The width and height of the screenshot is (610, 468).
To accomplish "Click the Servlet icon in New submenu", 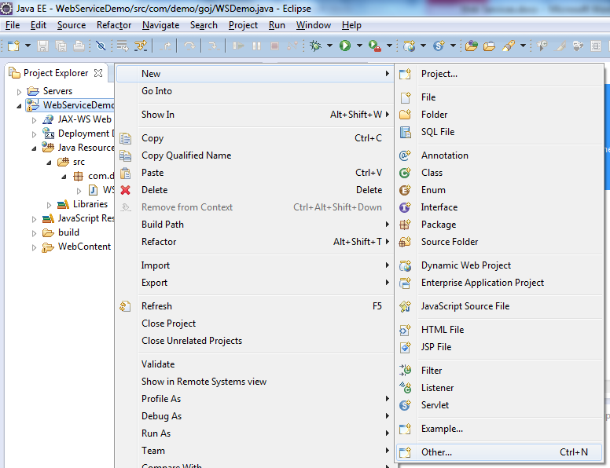I will click(405, 405).
